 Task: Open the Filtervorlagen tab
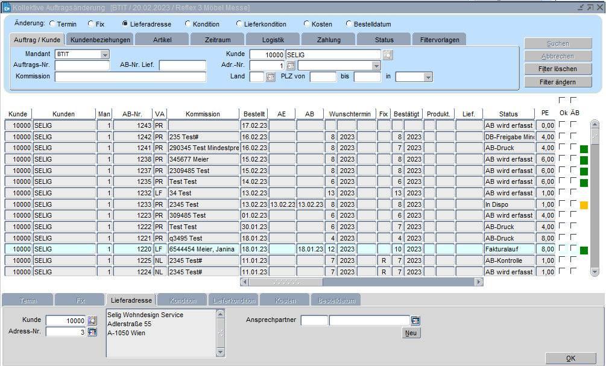pos(439,40)
